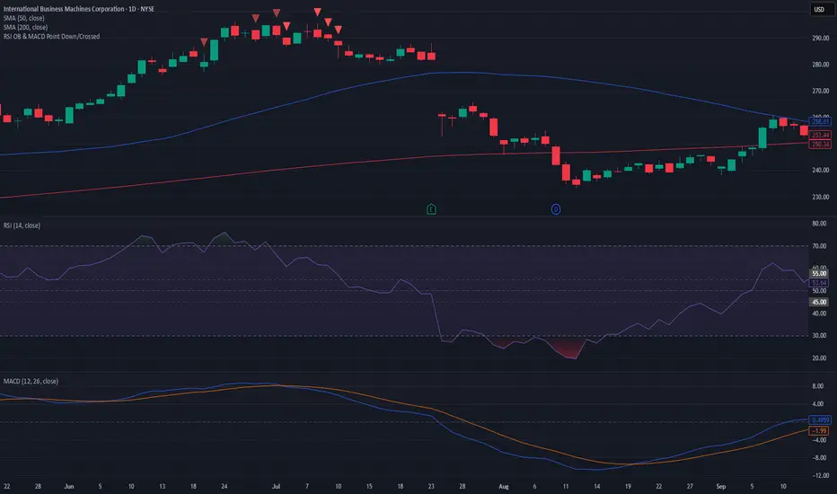
Task: Click the 45.00 RSI level label
Action: [819, 303]
